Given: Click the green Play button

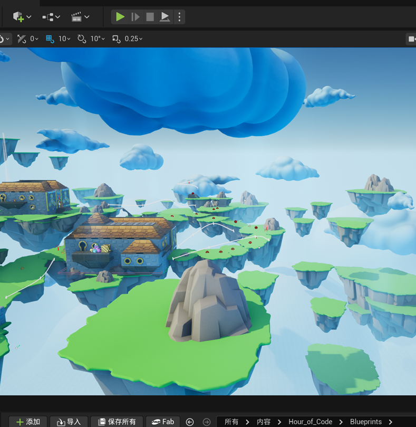Looking at the screenshot, I should click(x=120, y=17).
